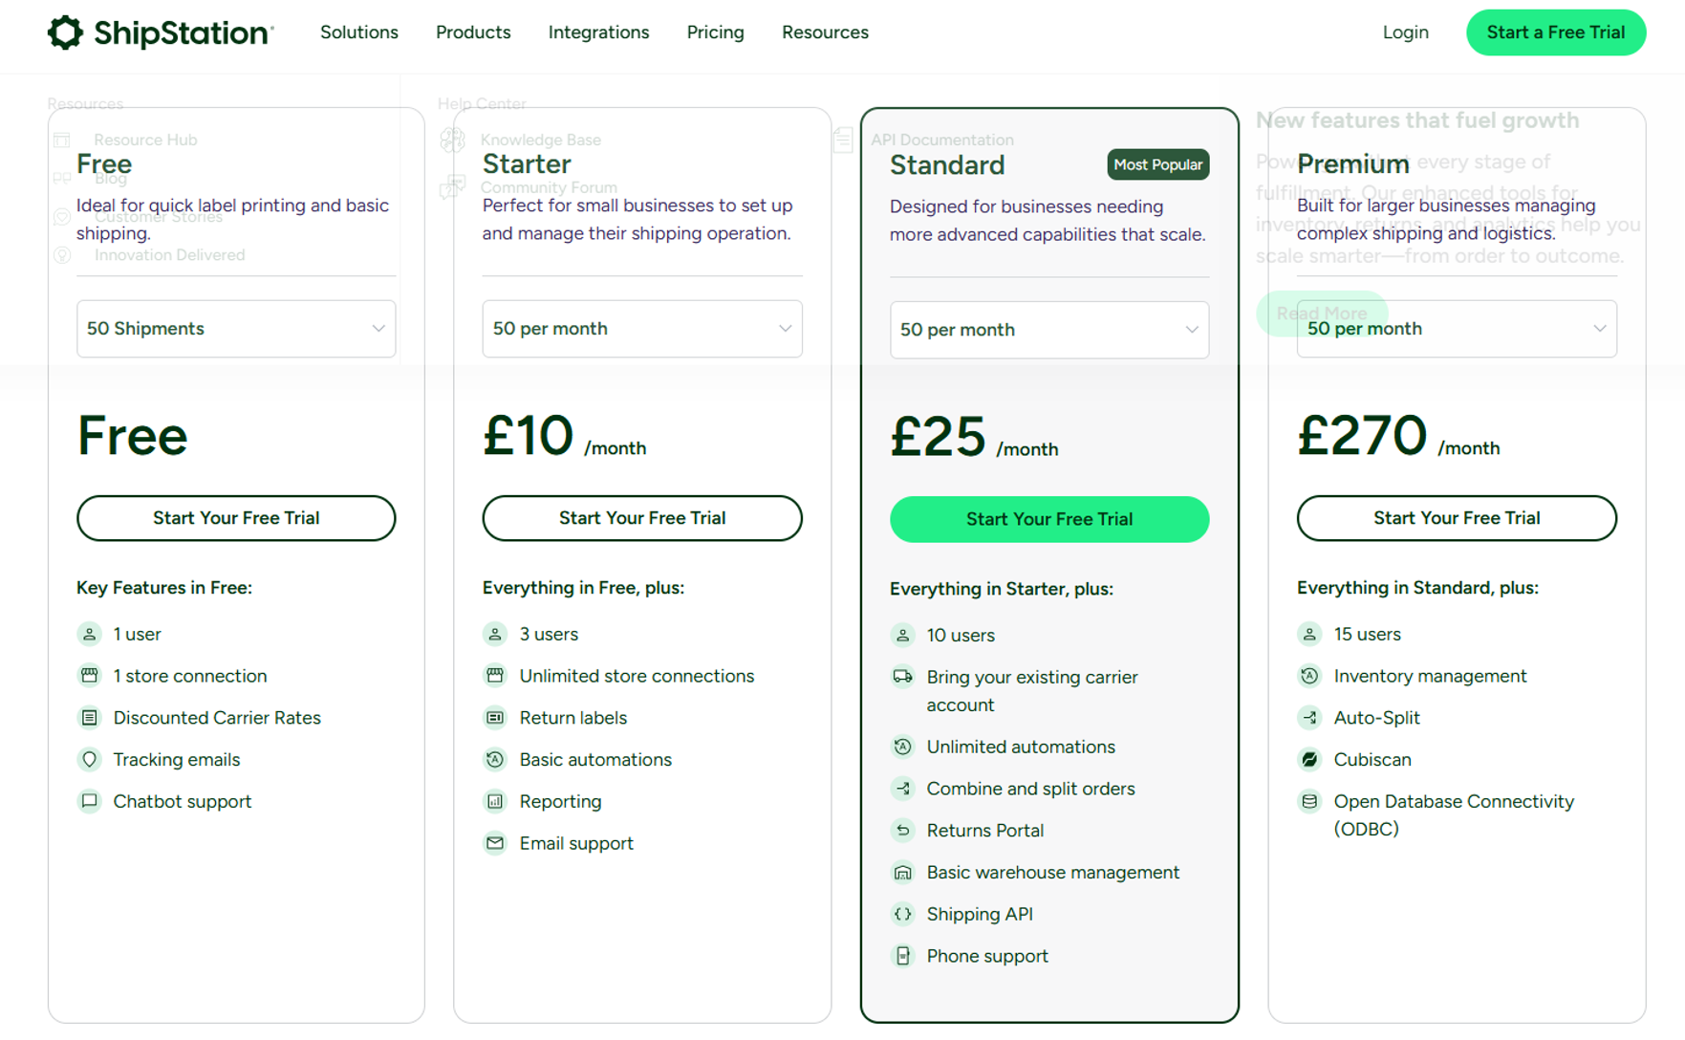Click the Tracking emails location pin icon
The width and height of the screenshot is (1685, 1040).
pyautogui.click(x=89, y=759)
